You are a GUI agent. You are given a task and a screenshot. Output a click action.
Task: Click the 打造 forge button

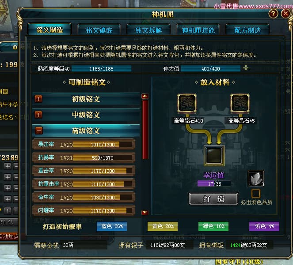pyautogui.click(x=213, y=199)
